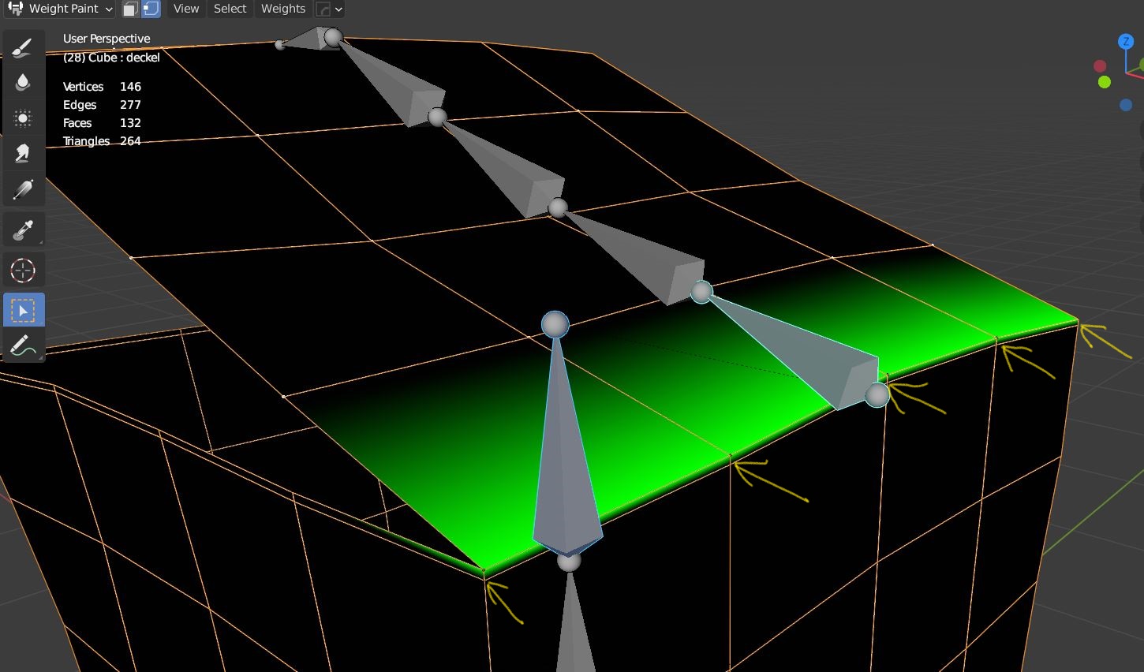Viewport: 1144px width, 672px height.
Task: Activate the Select Box tool
Action: (23, 311)
